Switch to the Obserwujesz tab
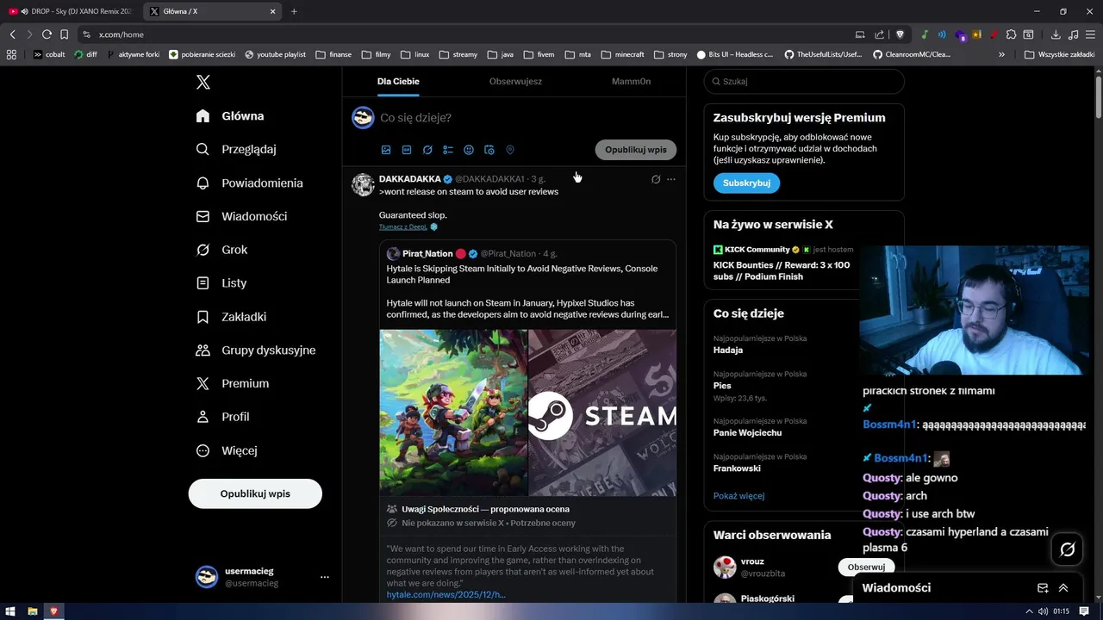Screen dimensions: 1103x620 (515, 81)
